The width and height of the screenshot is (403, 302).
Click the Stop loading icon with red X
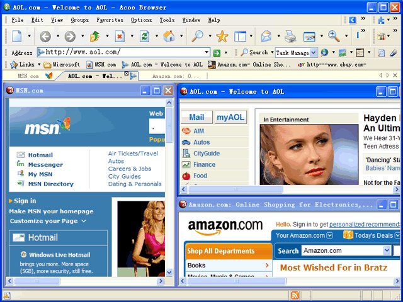click(120, 36)
